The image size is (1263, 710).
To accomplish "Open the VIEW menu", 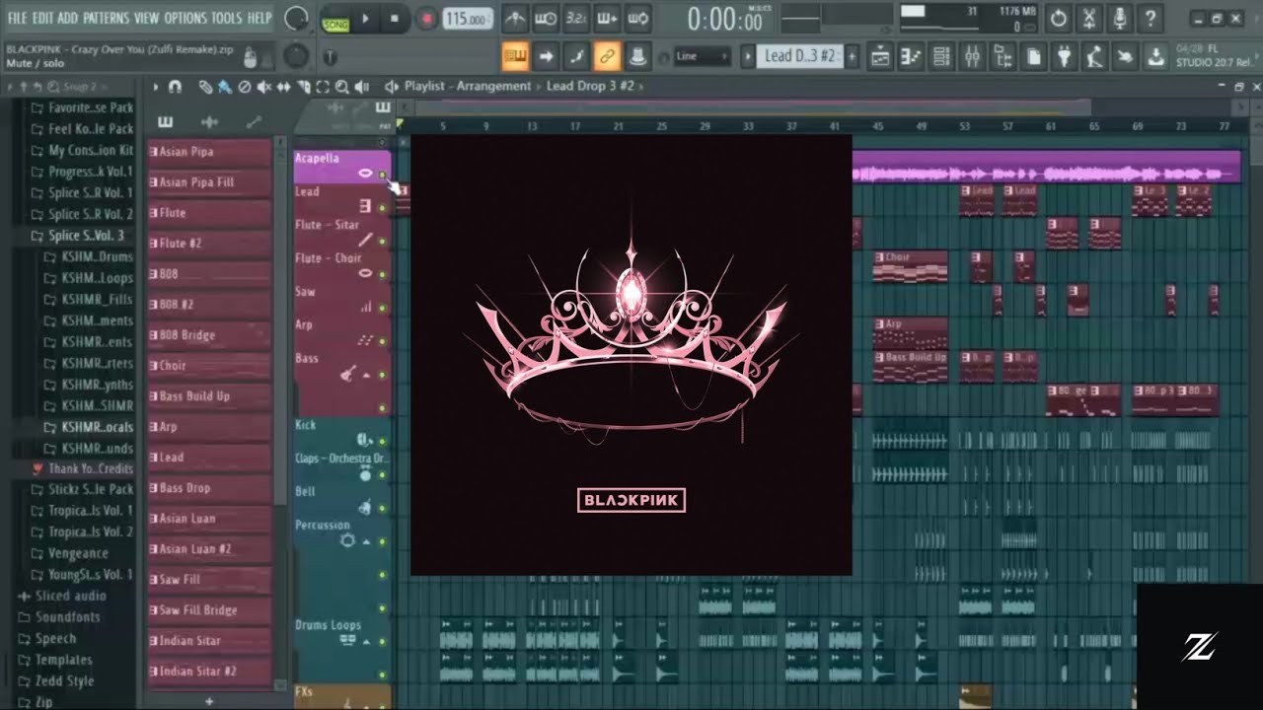I will (x=146, y=18).
